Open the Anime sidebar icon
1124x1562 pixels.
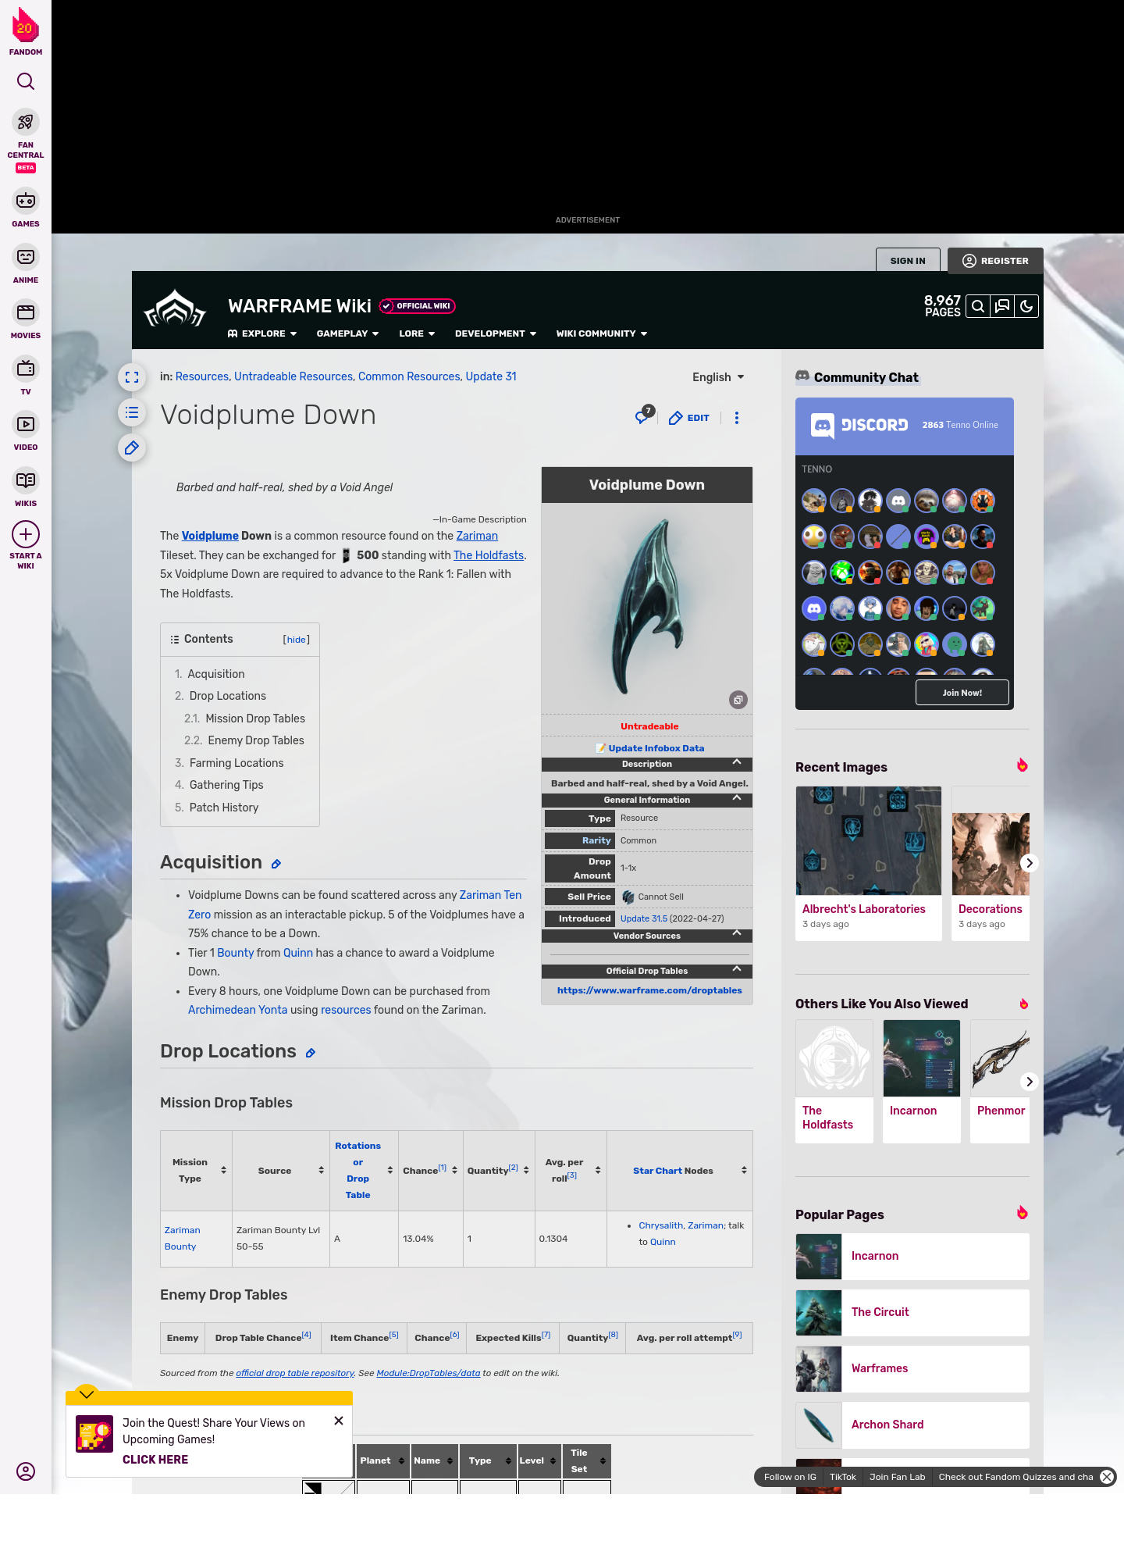click(x=26, y=257)
